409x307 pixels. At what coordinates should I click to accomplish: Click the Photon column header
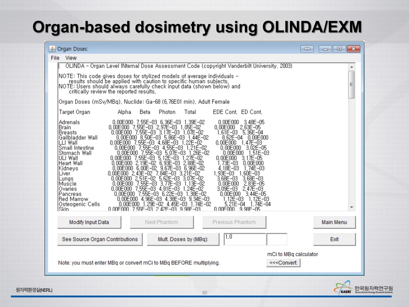click(x=167, y=112)
